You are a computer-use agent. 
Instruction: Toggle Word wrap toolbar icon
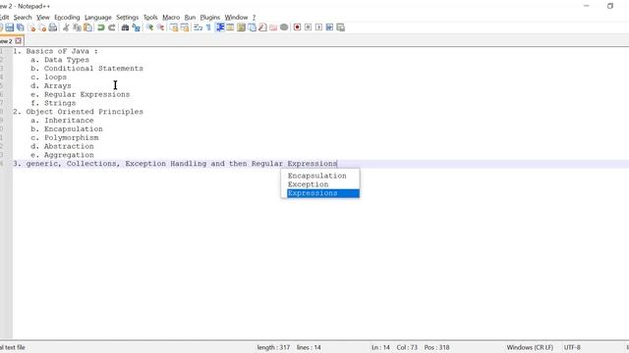(x=198, y=27)
